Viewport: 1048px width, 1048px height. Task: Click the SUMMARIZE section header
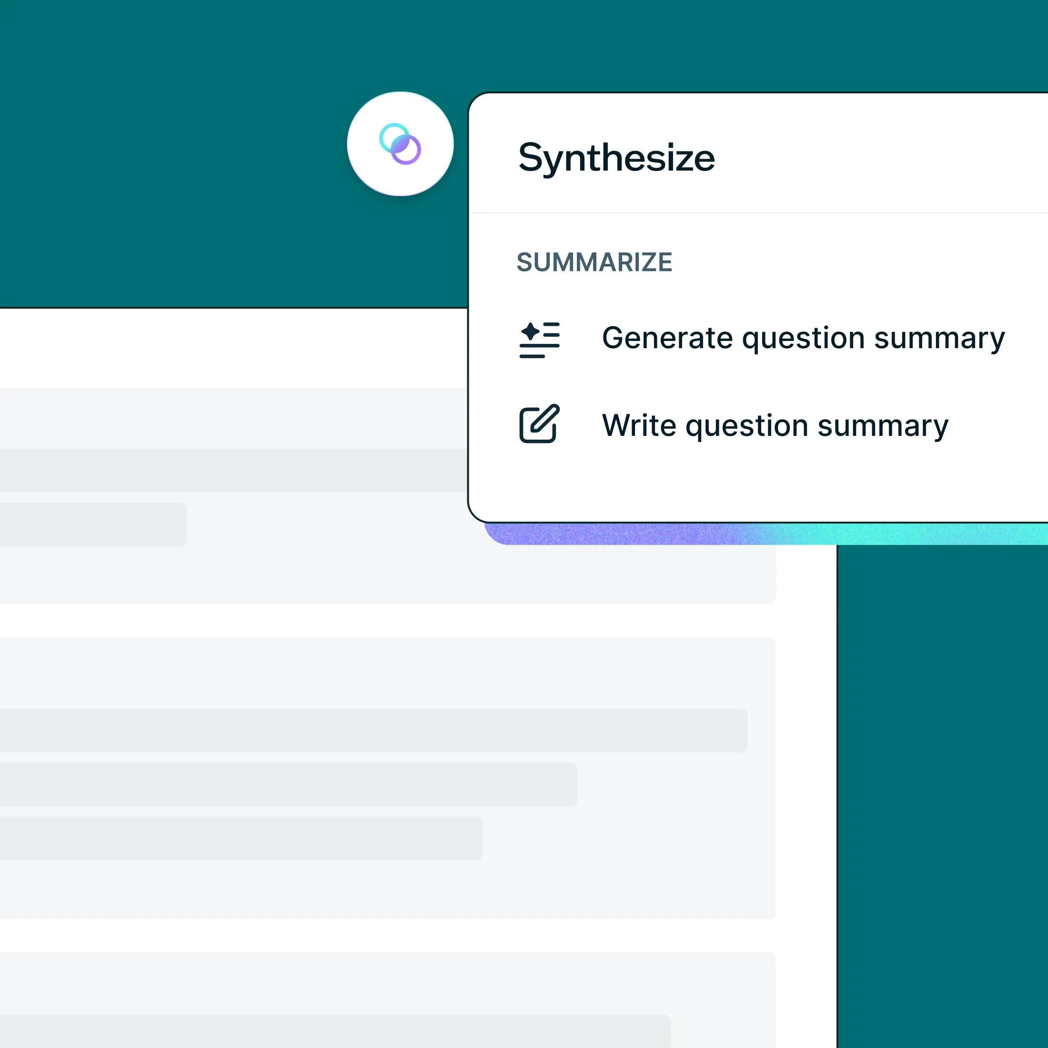(594, 262)
